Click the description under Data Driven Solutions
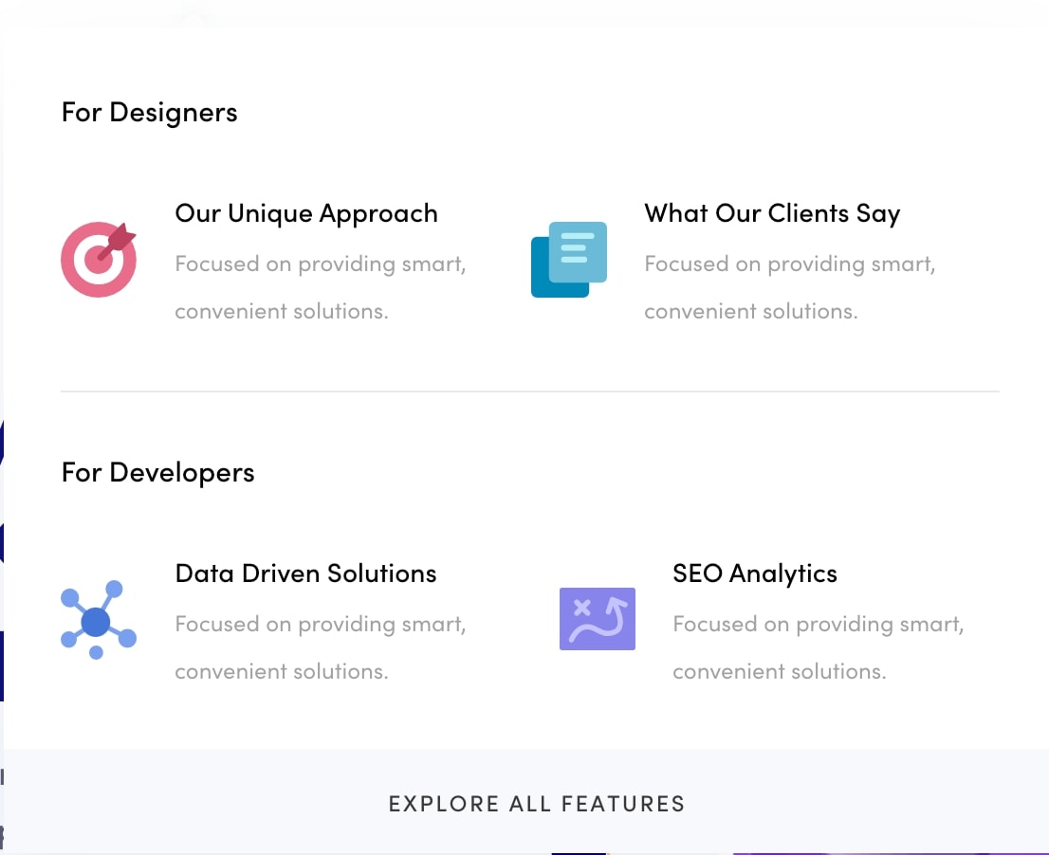The image size is (1049, 855). (x=320, y=647)
